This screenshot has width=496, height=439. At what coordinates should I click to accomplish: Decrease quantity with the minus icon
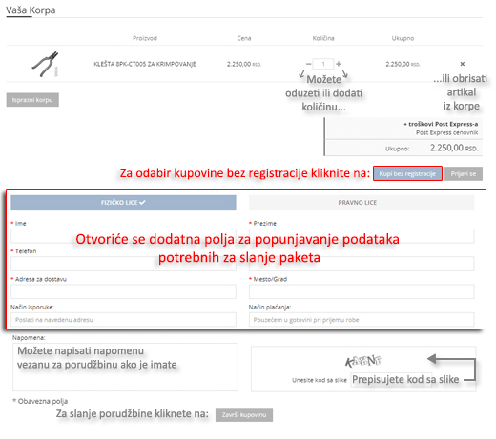coord(308,64)
